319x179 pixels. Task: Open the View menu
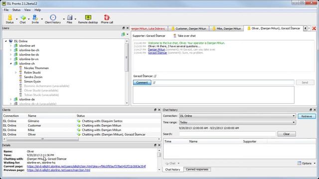(x=27, y=10)
